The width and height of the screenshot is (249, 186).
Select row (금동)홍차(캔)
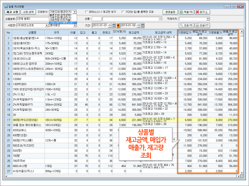point(121,43)
